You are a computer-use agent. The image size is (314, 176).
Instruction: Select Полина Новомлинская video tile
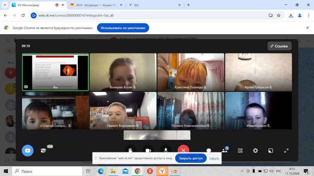[x=191, y=111]
